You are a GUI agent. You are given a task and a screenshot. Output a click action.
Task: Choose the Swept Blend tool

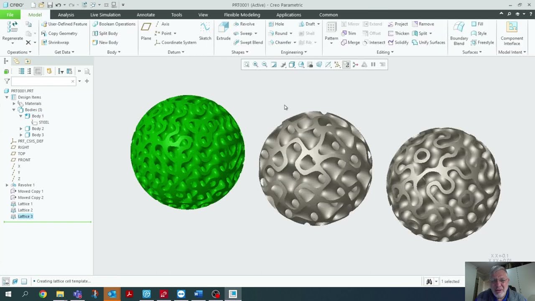coord(248,42)
